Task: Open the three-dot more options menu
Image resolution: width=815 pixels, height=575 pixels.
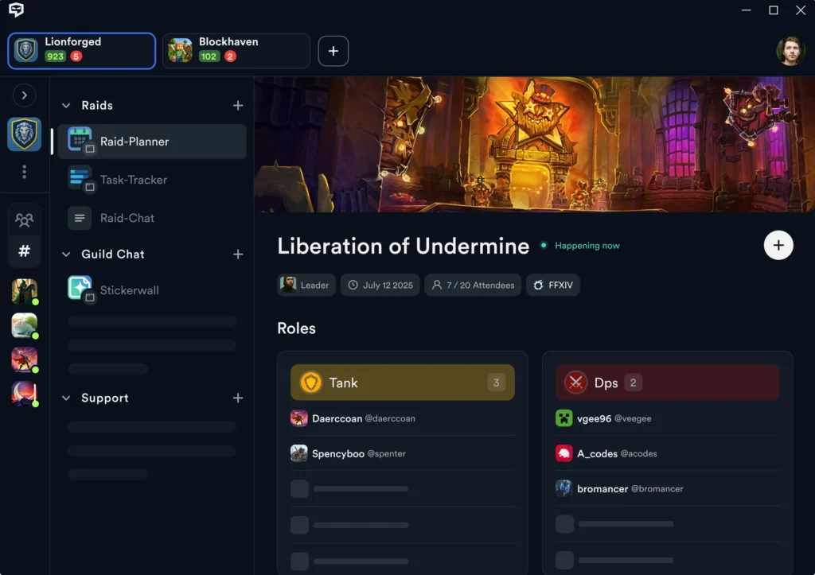Action: coord(25,172)
